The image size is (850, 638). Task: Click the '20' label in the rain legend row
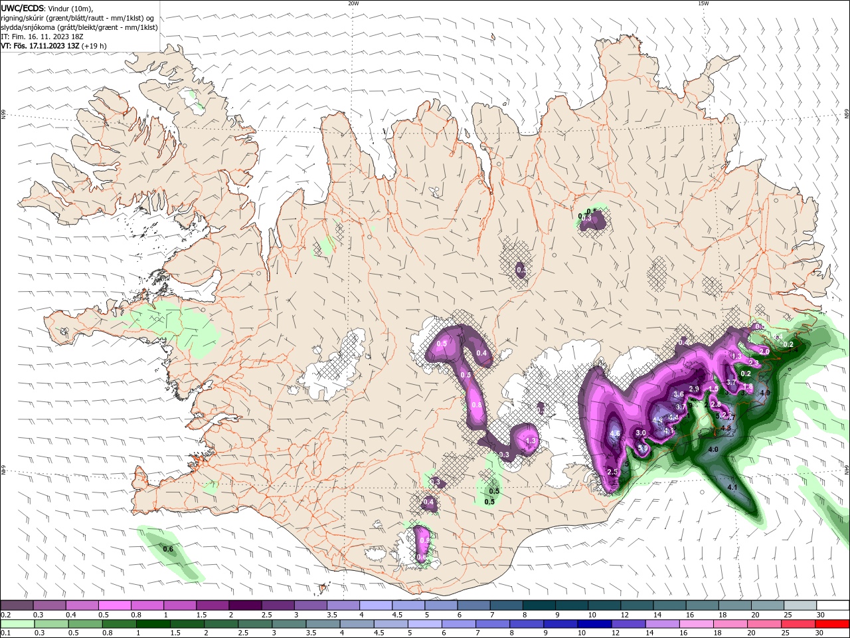click(x=752, y=633)
